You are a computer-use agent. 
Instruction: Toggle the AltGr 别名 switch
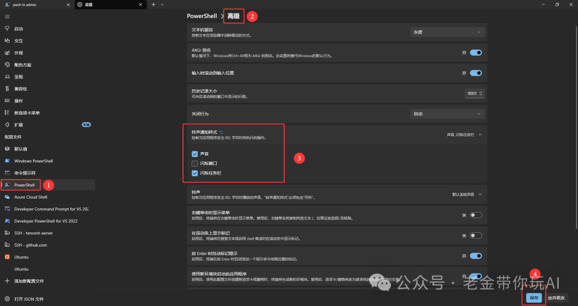point(476,52)
